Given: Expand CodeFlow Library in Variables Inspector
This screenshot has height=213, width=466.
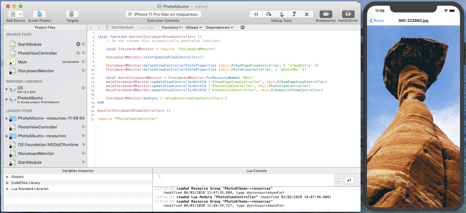Looking at the screenshot, I should pyautogui.click(x=7, y=183).
